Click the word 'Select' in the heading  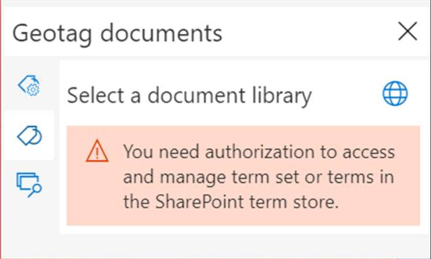pos(95,95)
